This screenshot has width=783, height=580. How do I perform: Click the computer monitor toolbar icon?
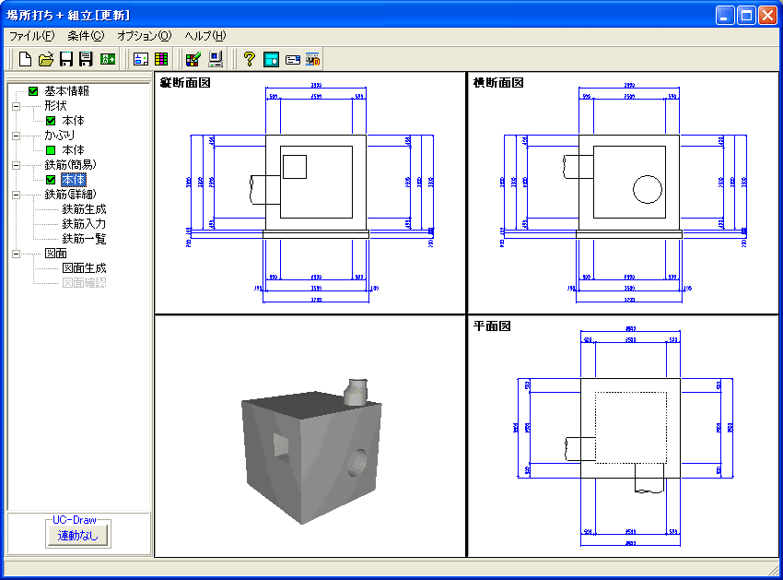216,59
